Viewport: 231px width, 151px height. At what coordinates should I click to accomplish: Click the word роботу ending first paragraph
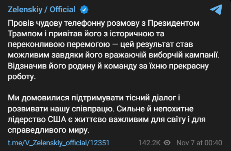[22, 76]
